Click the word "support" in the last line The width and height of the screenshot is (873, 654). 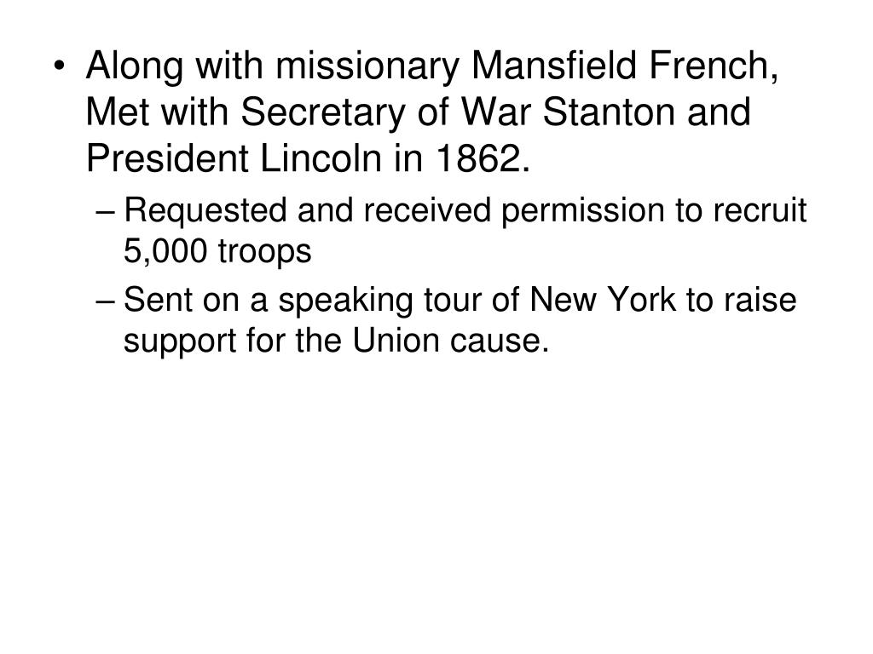click(179, 341)
